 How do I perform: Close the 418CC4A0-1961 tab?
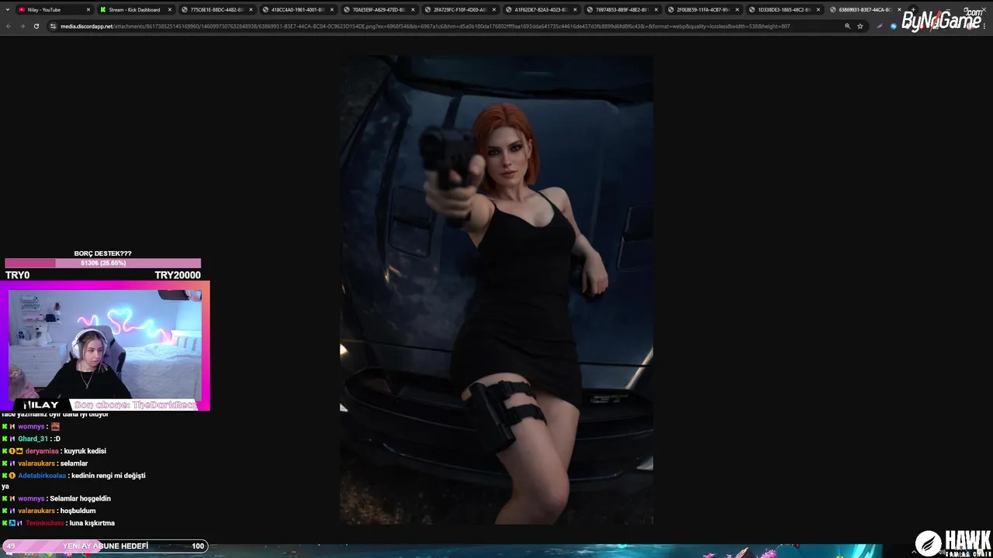tap(332, 9)
